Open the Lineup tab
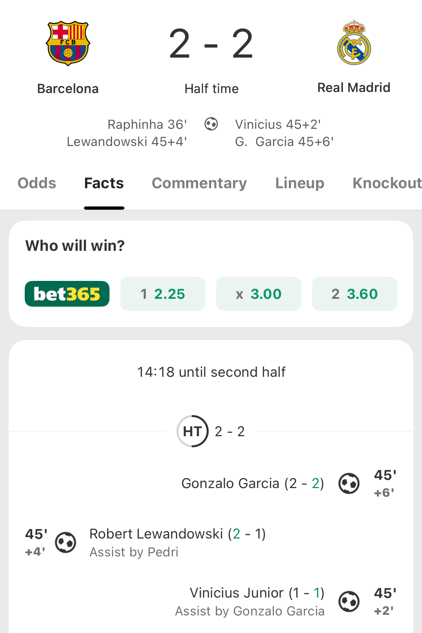This screenshot has height=633, width=422. click(x=300, y=183)
